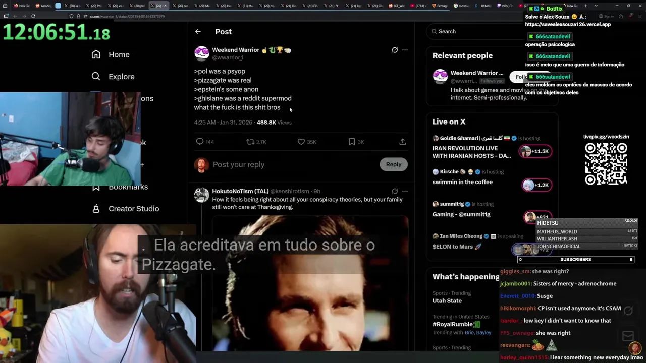Open Creator Studio sidebar icon
Screen dimensions: 646x363
point(96,209)
